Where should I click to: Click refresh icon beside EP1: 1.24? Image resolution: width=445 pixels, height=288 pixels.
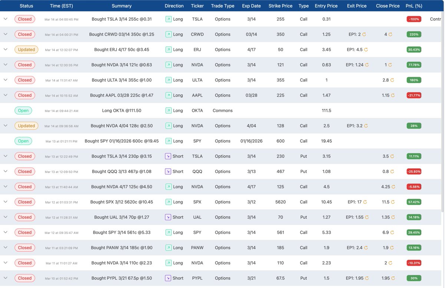(x=367, y=65)
